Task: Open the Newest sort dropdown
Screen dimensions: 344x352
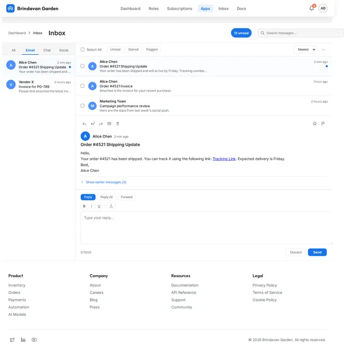Action: (305, 49)
